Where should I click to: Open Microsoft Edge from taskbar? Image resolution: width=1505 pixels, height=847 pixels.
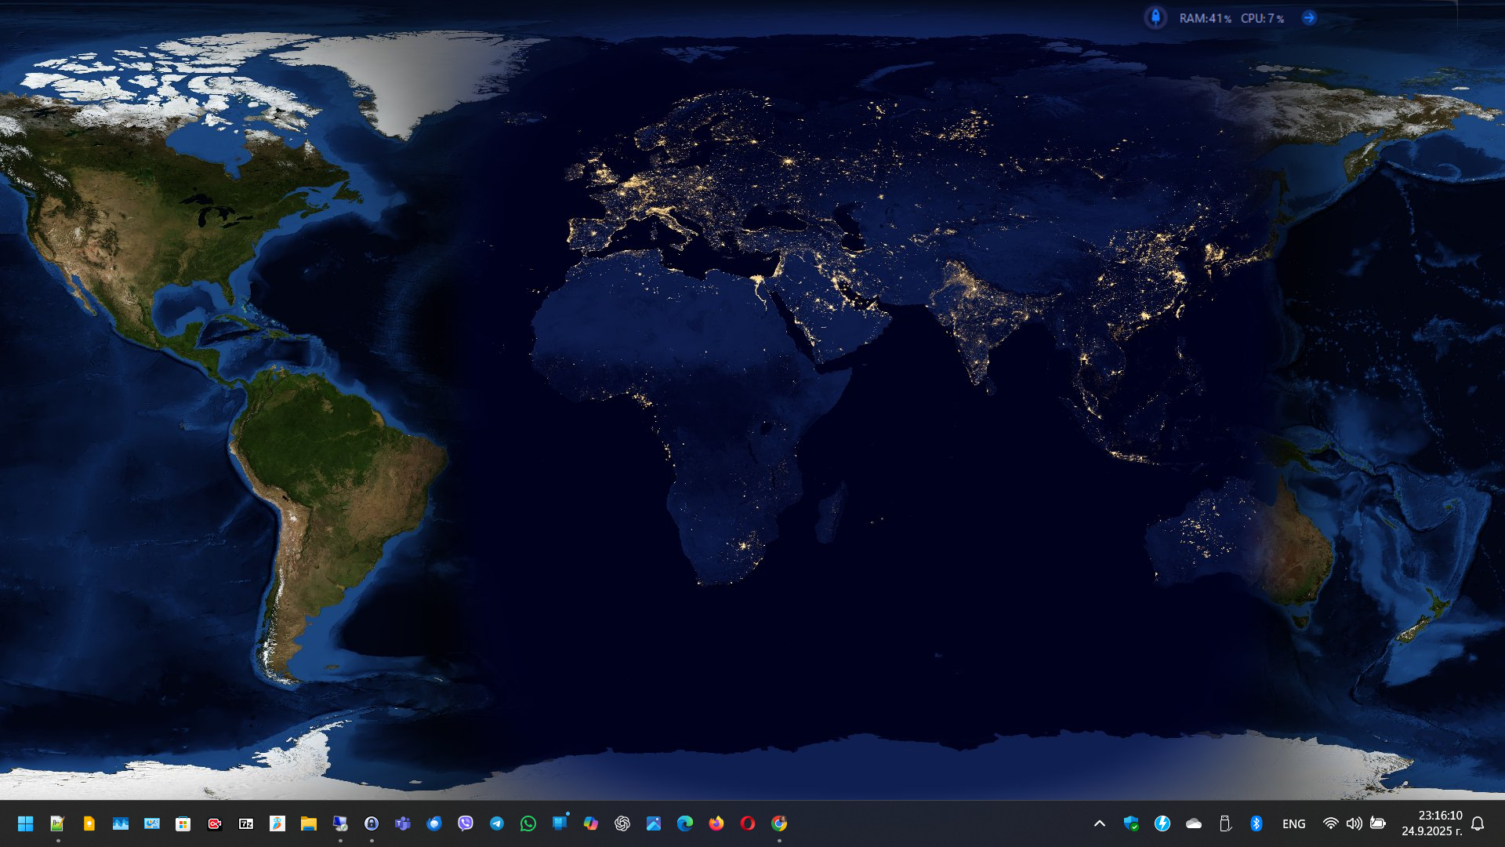685,823
